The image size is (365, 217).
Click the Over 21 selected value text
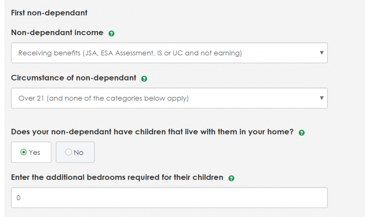click(x=103, y=98)
